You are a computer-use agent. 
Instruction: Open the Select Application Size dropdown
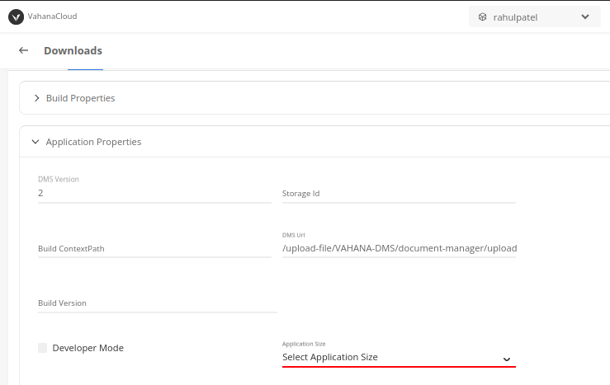click(399, 357)
